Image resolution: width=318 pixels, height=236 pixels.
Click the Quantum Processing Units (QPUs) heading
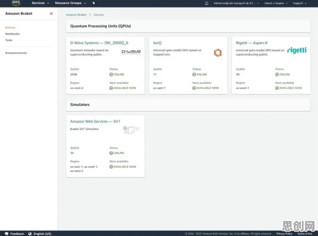[100, 26]
